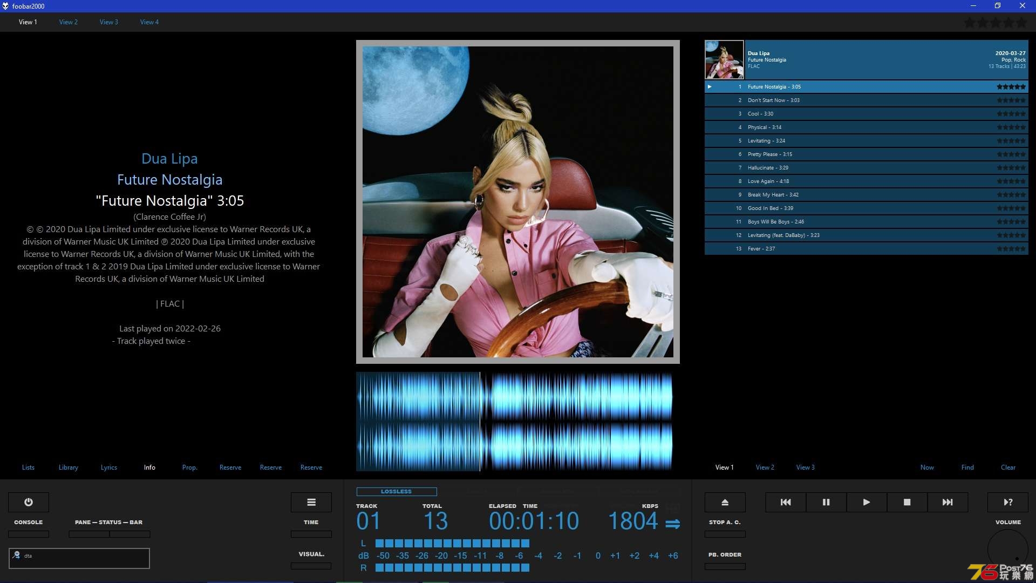Seek within the waveform seekbar
The width and height of the screenshot is (1036, 583).
pyautogui.click(x=514, y=422)
